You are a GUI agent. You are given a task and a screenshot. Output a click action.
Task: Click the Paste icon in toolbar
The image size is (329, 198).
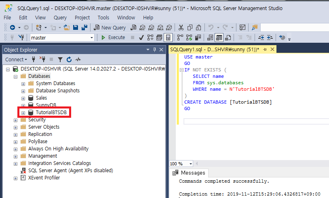pyautogui.click(x=198, y=27)
